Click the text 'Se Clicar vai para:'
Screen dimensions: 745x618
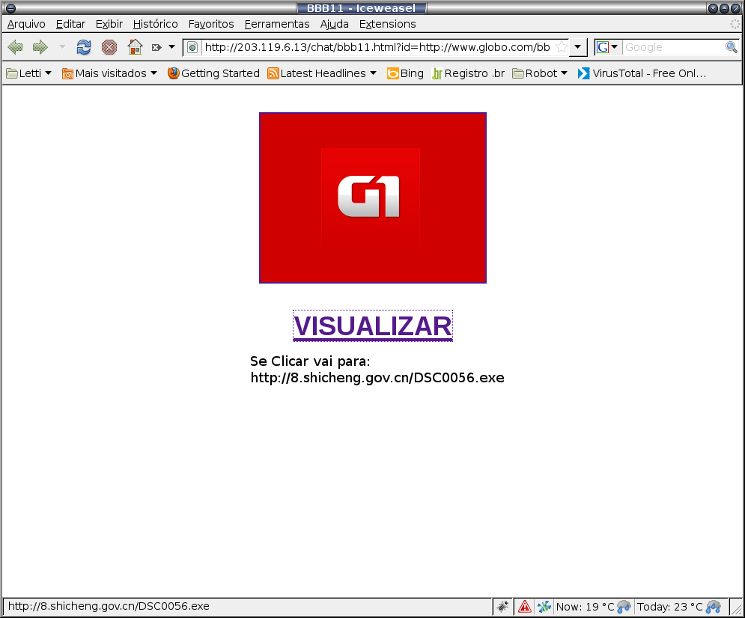310,361
